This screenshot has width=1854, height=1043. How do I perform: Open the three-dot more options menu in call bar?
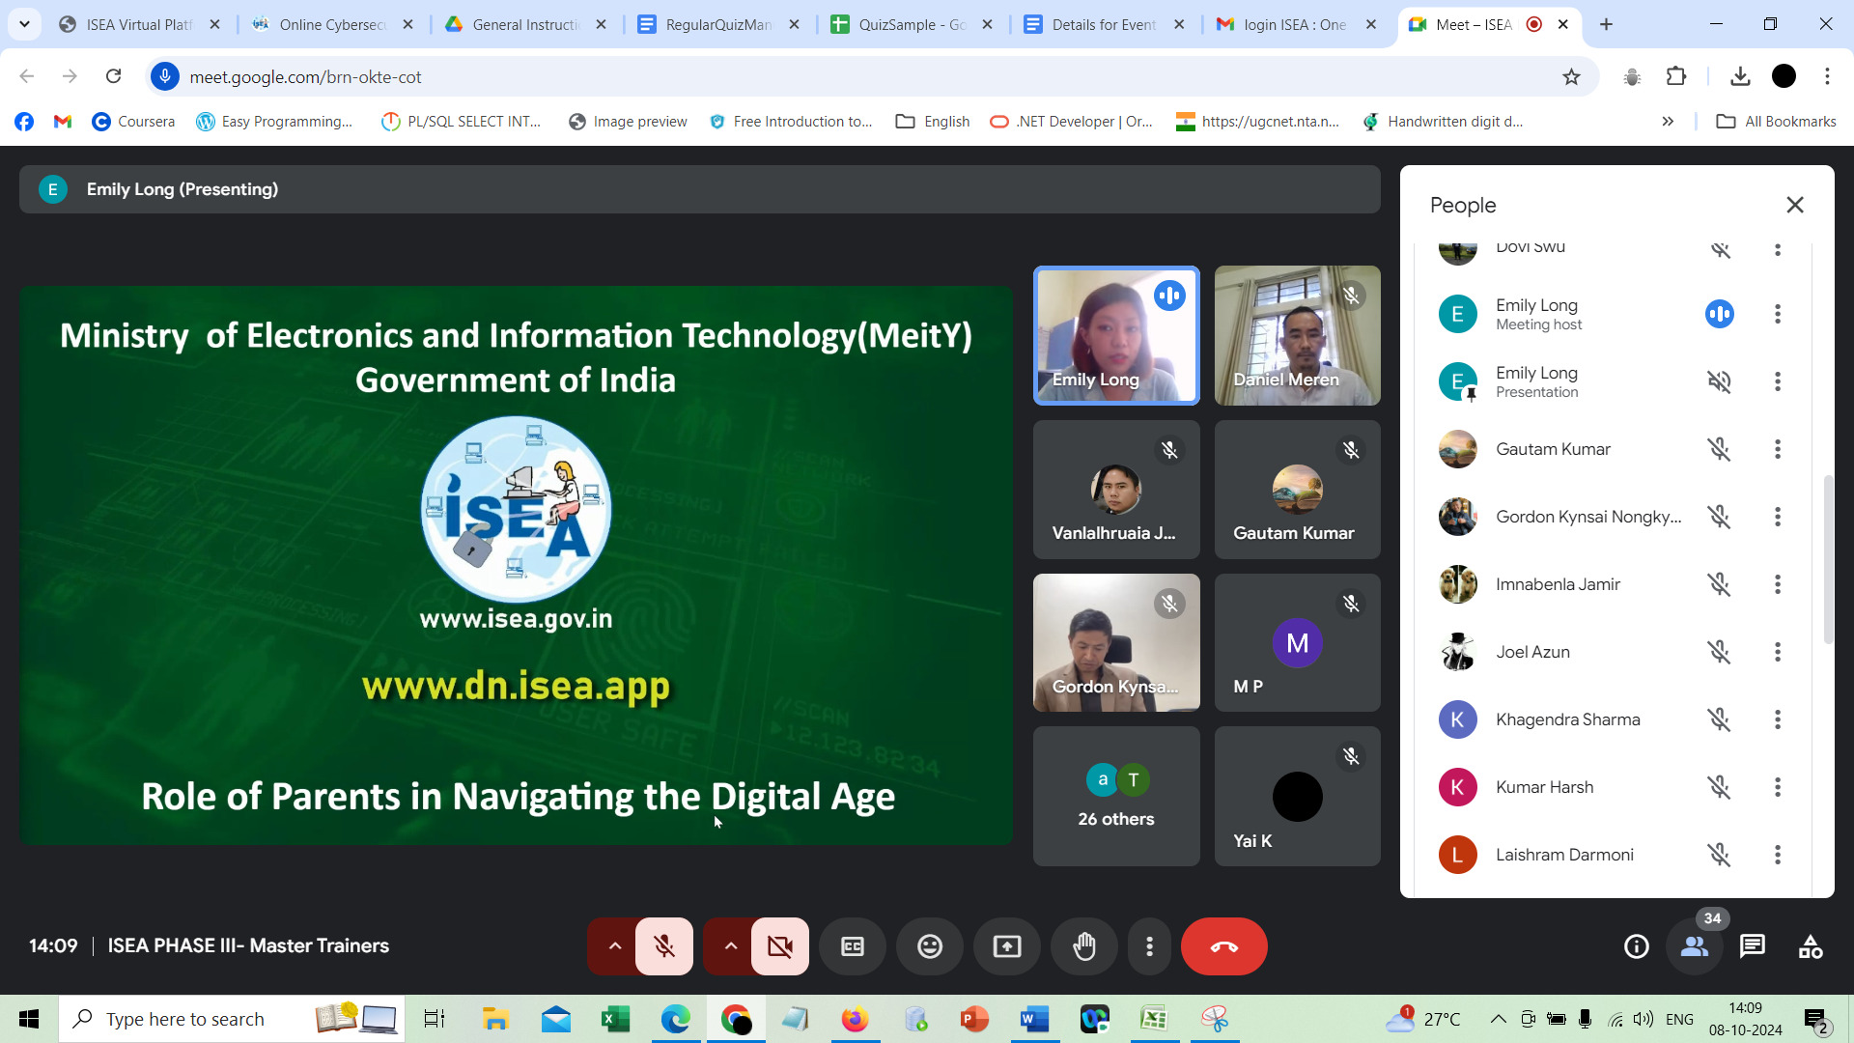click(1149, 946)
